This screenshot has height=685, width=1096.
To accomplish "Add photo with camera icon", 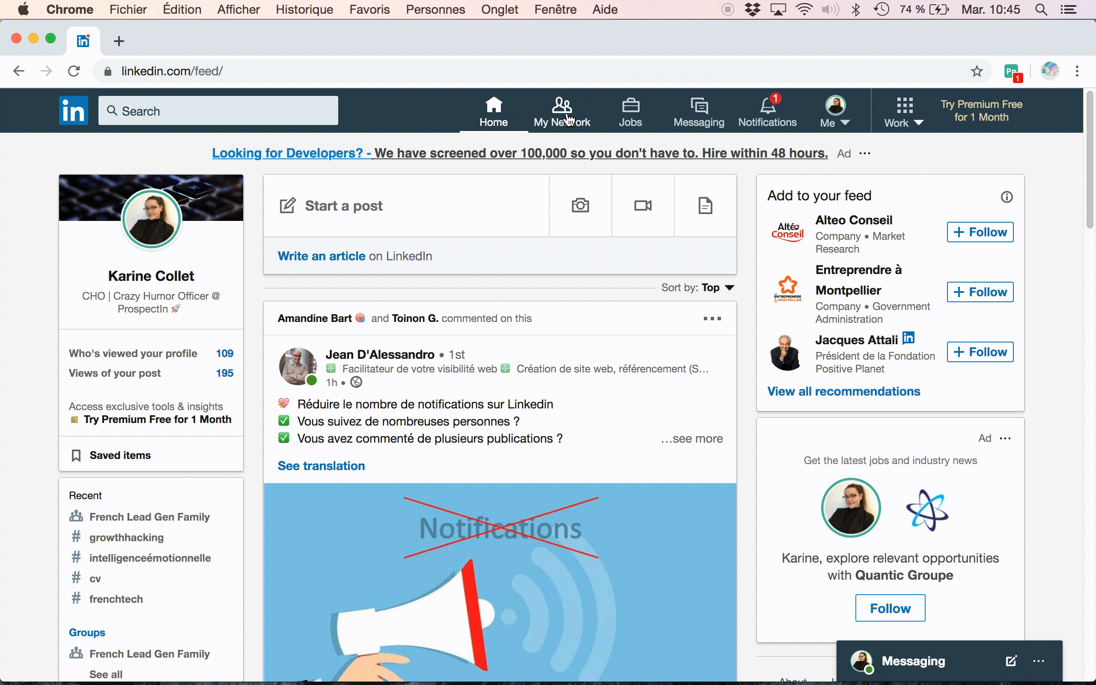I will pyautogui.click(x=580, y=205).
